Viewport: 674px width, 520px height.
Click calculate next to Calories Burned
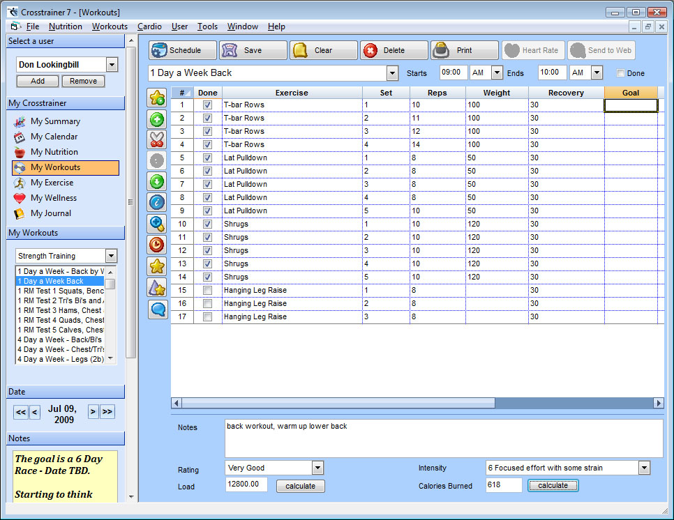[x=553, y=486]
